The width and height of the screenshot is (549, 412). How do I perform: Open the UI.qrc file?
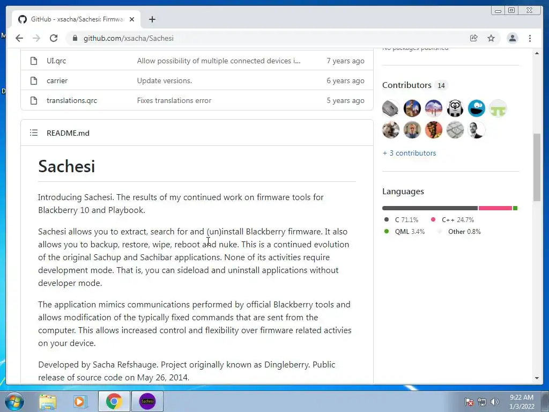pyautogui.click(x=56, y=61)
